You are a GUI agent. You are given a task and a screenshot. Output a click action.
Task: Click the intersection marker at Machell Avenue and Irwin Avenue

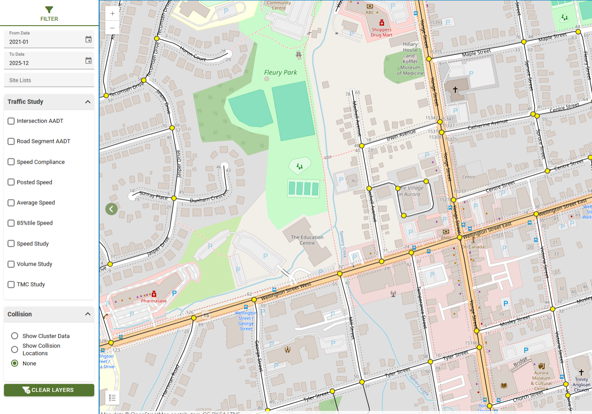[361, 146]
